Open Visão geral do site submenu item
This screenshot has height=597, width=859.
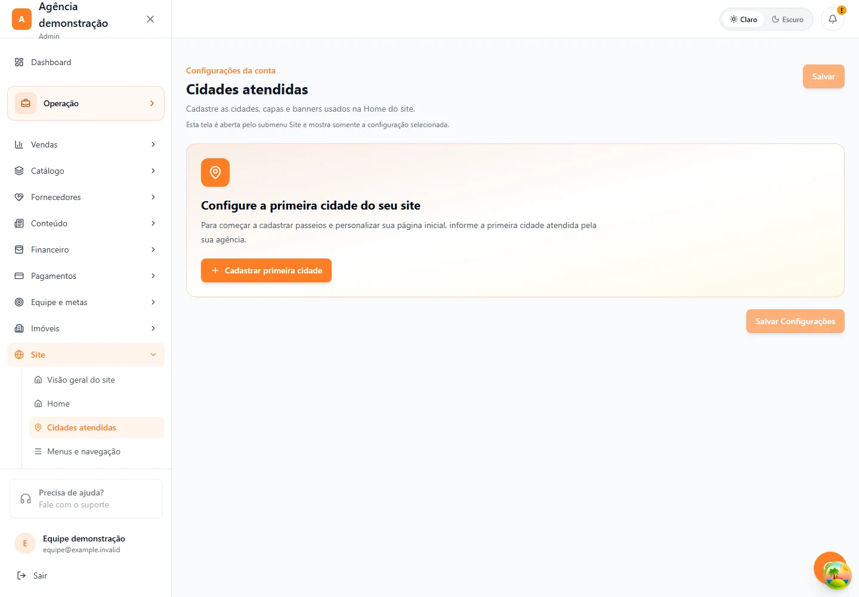[x=97, y=380]
